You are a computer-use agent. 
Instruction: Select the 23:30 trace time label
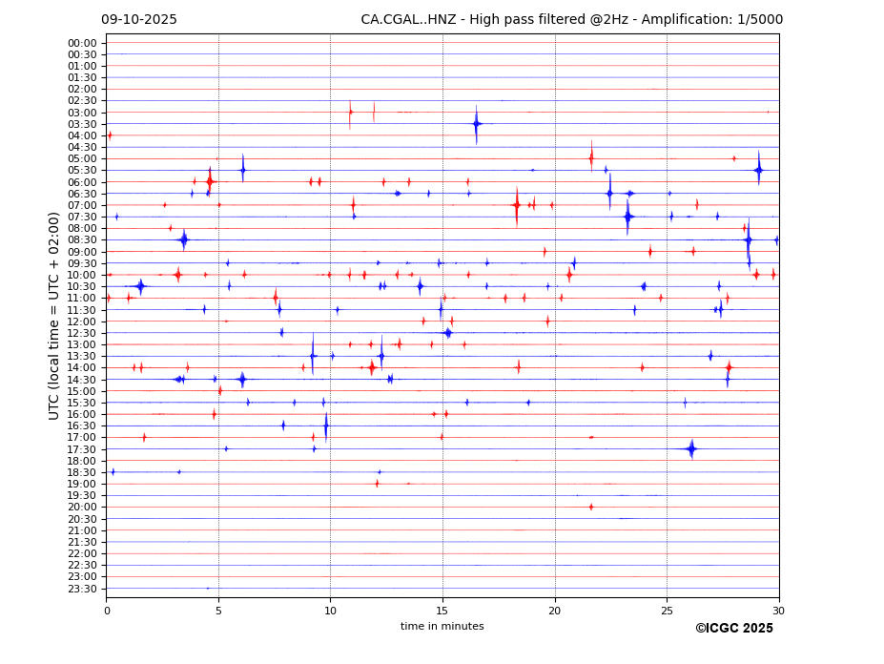pyautogui.click(x=82, y=589)
